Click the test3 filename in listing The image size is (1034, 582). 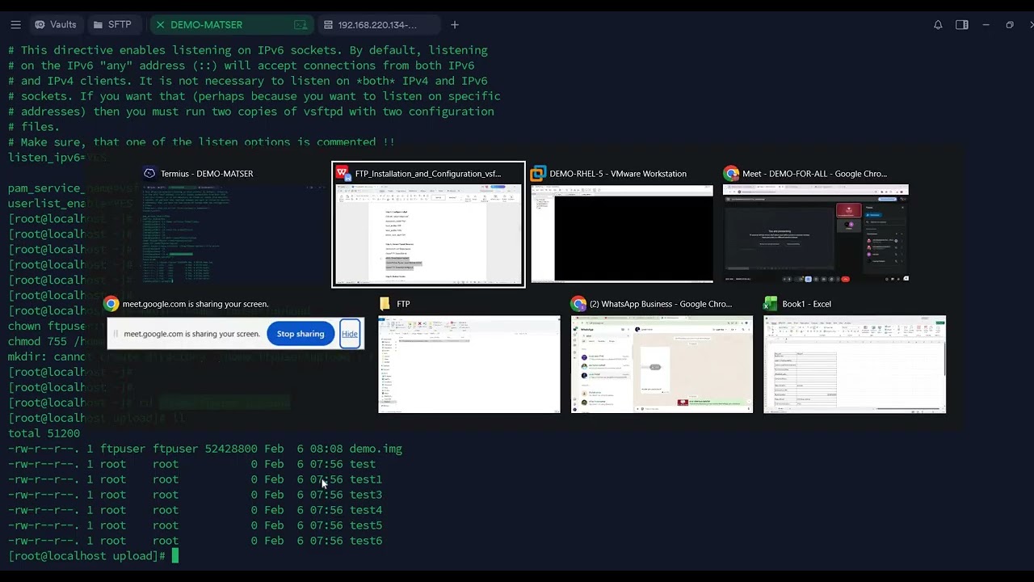coord(366,495)
